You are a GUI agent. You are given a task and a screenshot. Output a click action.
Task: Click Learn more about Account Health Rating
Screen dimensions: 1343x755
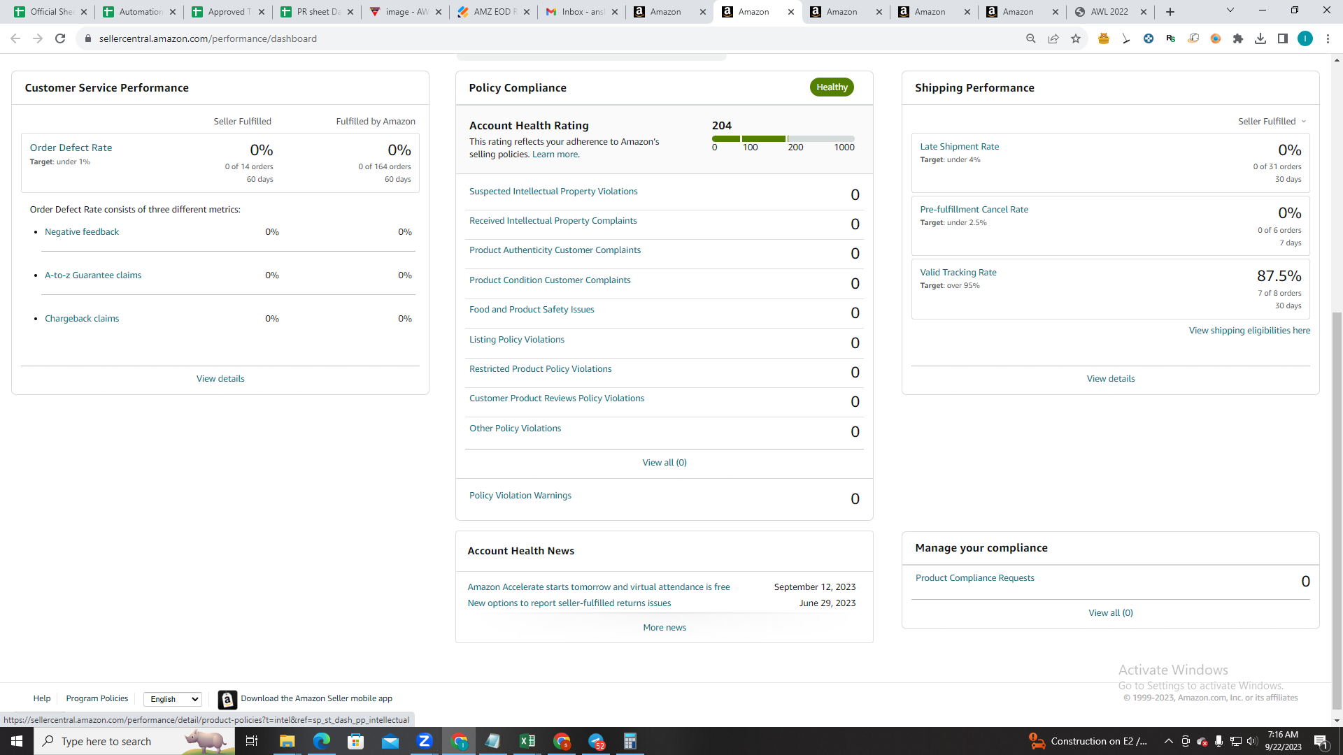[555, 154]
